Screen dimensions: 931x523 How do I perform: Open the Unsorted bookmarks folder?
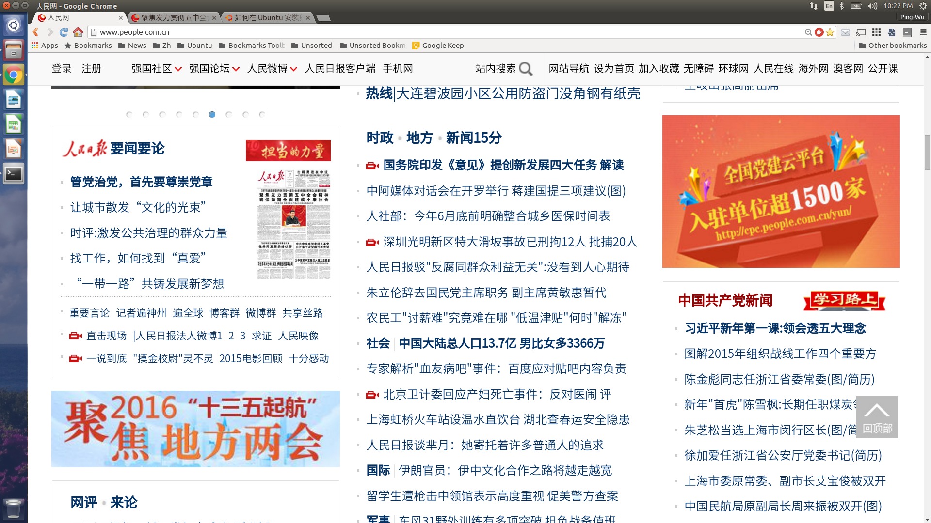311,46
